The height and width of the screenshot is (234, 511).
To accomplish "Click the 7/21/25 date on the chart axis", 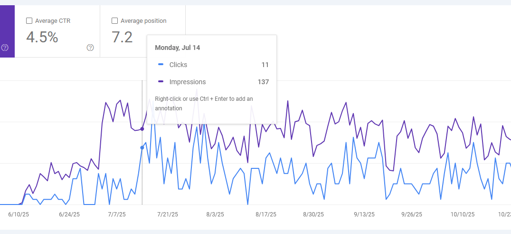I will 168,214.
